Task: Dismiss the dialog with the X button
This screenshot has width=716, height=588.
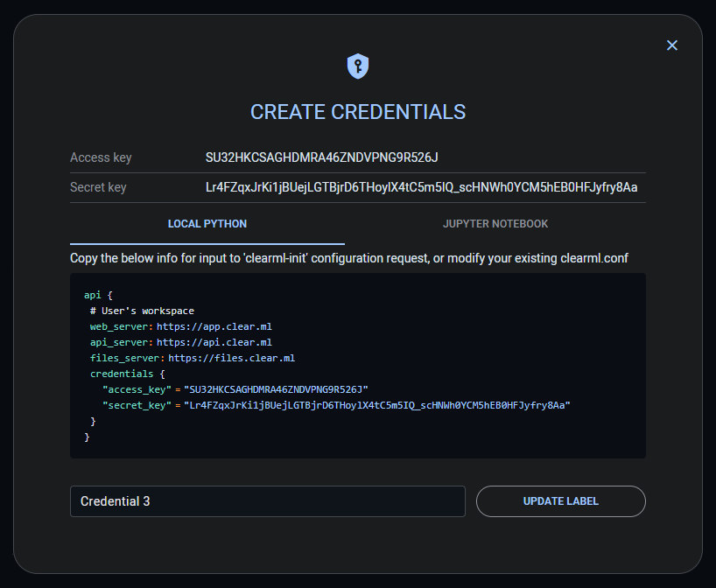Action: coord(672,45)
